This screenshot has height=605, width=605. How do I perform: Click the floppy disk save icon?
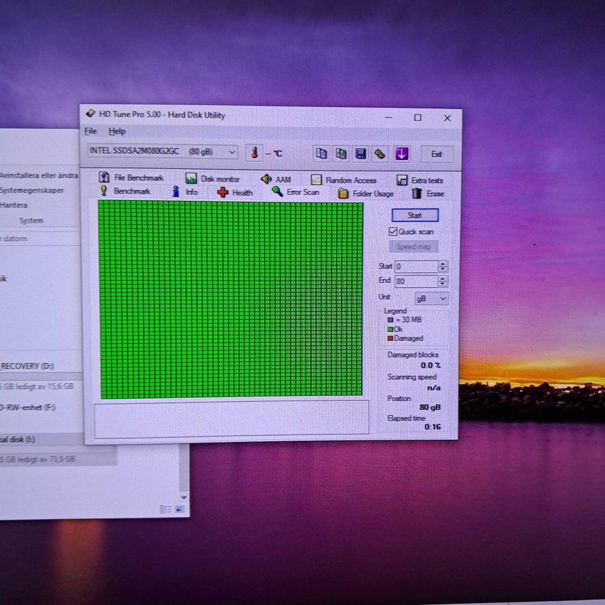[360, 154]
